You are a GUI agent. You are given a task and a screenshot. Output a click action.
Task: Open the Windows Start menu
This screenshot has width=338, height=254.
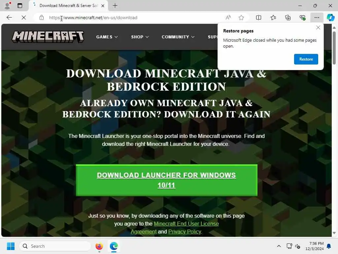pos(11,246)
